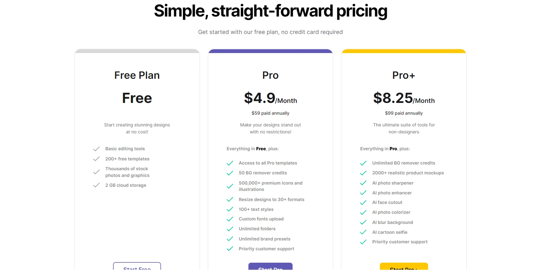
Task: Click the checkmark beside Basic editing tools
Action: [96, 149]
